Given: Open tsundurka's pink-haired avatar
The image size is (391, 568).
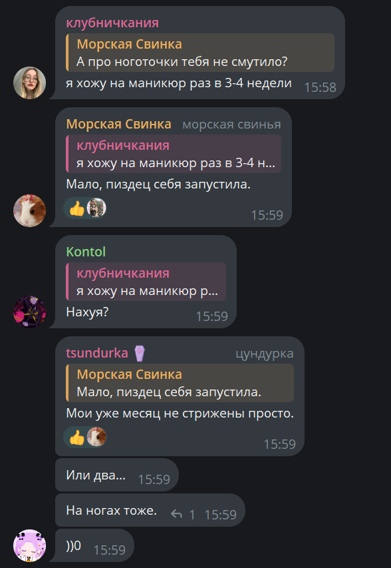Looking at the screenshot, I should point(30,545).
